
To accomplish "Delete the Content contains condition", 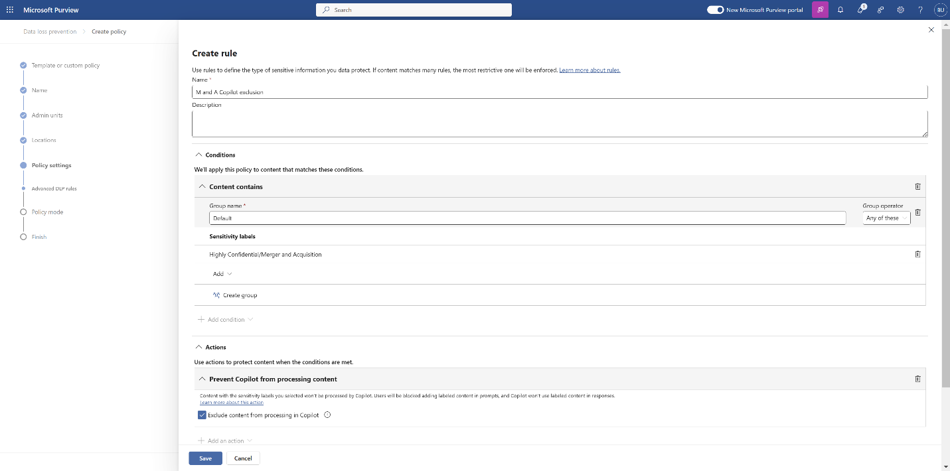I will [917, 186].
